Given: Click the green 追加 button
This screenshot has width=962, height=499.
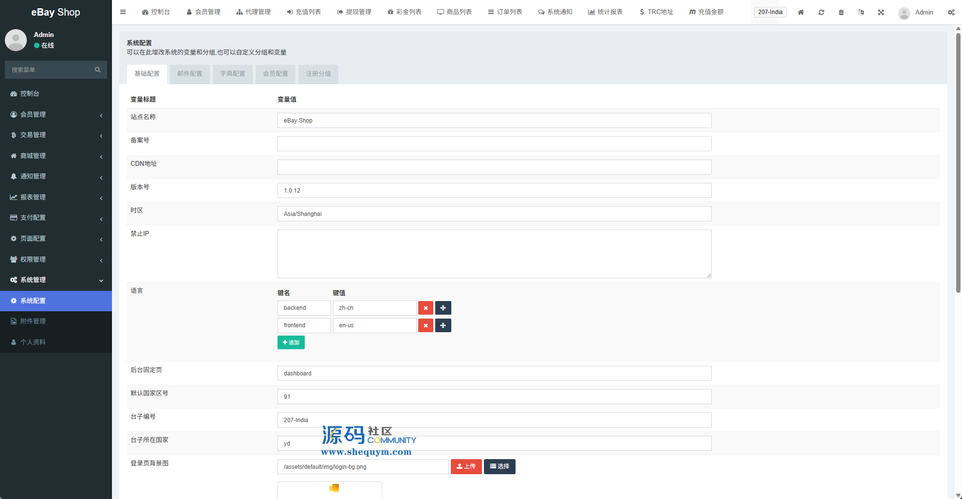Looking at the screenshot, I should 291,342.
